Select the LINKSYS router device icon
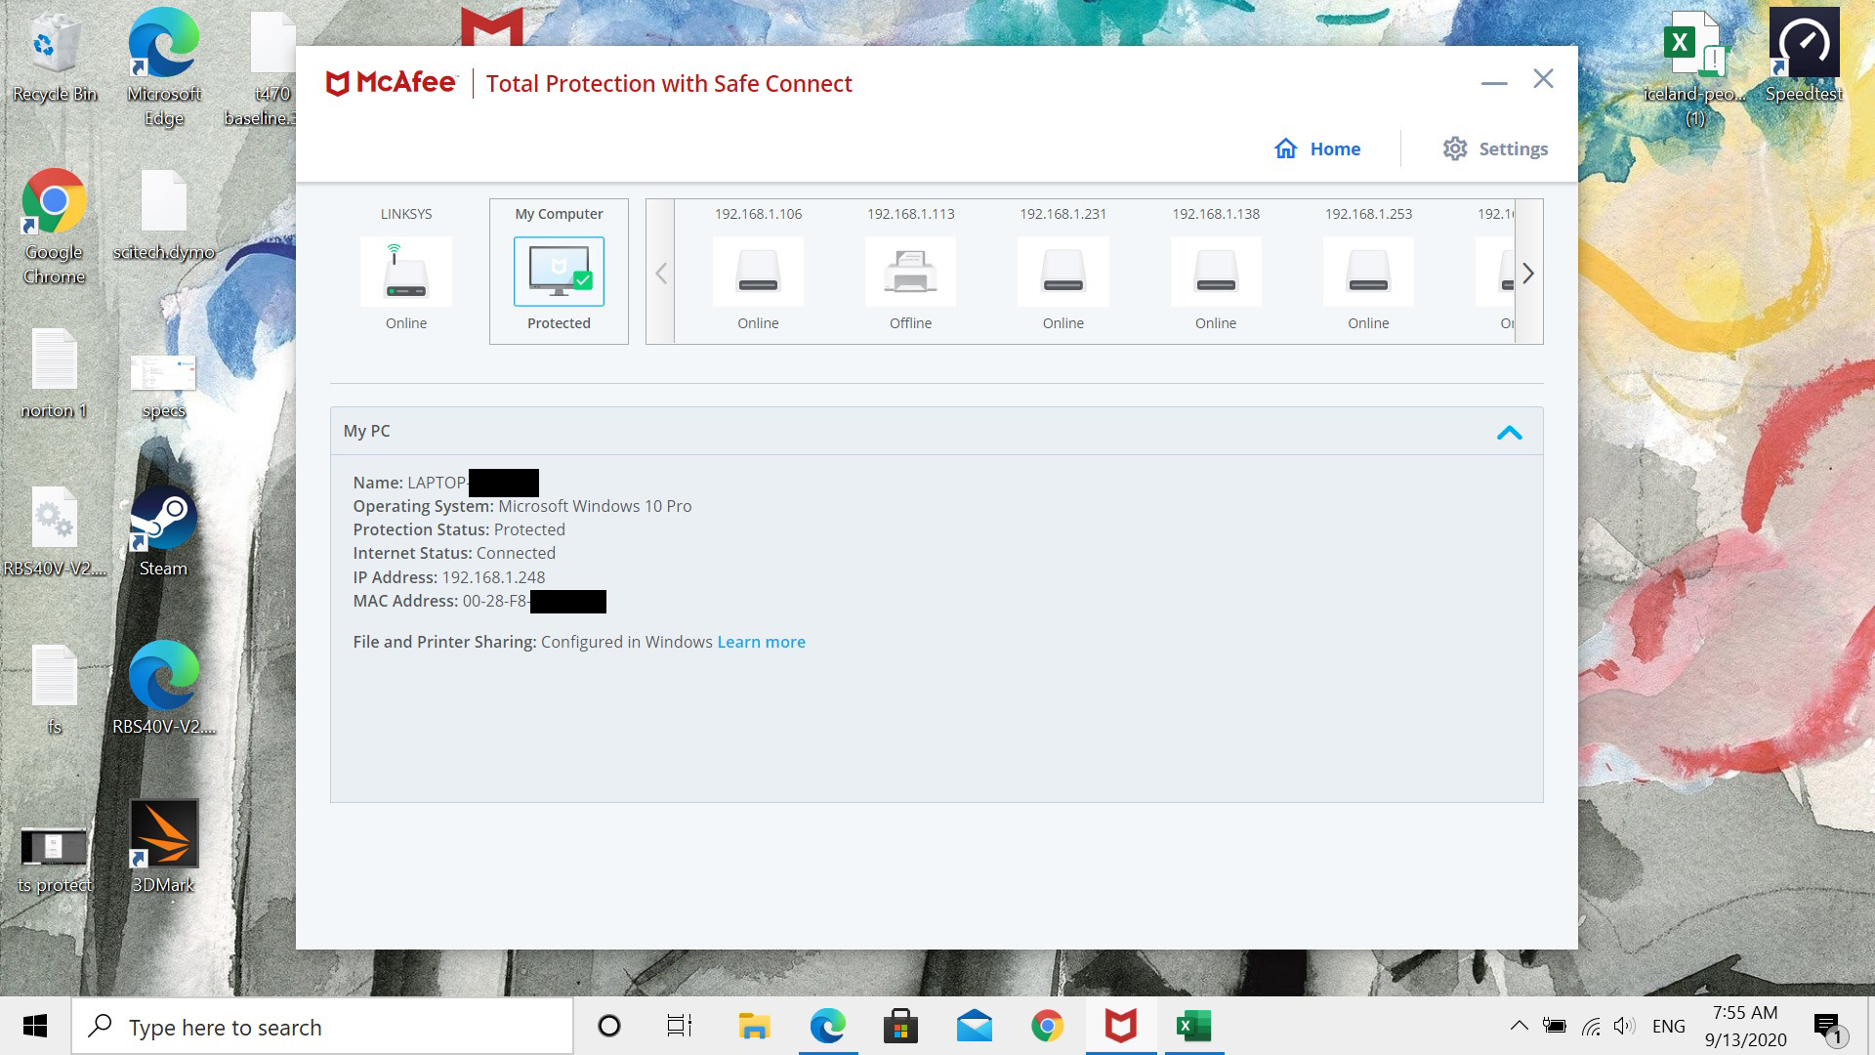The width and height of the screenshot is (1875, 1055). pos(406,272)
